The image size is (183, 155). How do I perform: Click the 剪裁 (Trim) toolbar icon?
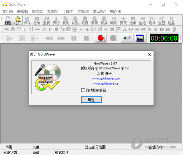click(123, 21)
